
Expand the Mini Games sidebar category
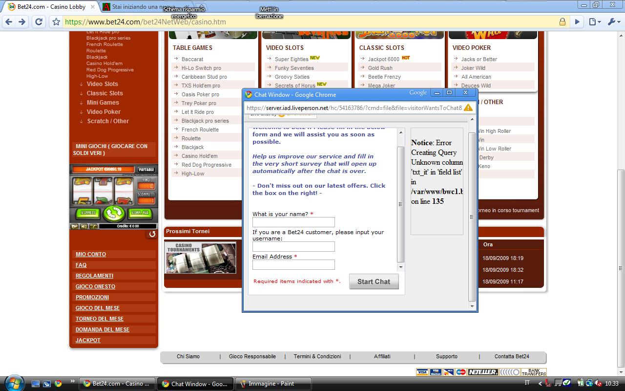pos(103,103)
